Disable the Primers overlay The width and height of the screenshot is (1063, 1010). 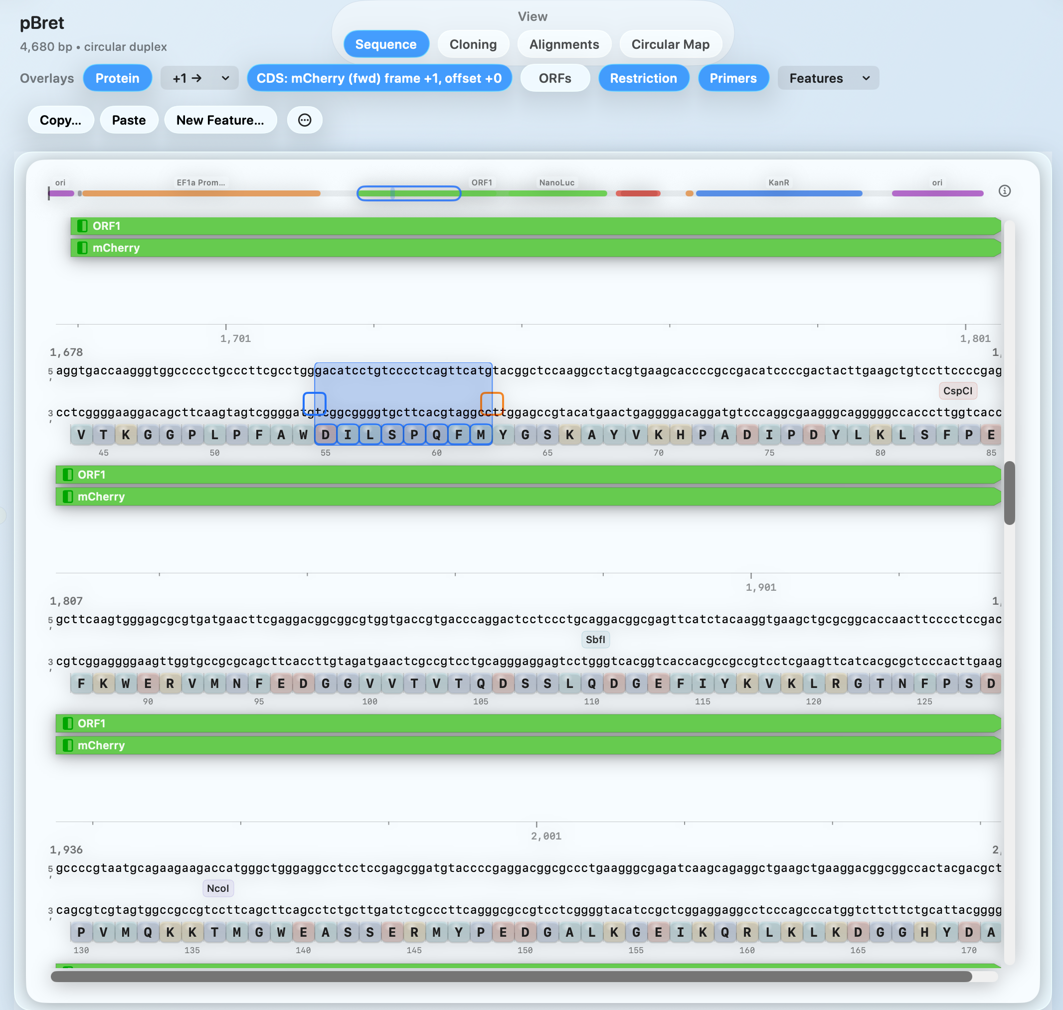(733, 78)
